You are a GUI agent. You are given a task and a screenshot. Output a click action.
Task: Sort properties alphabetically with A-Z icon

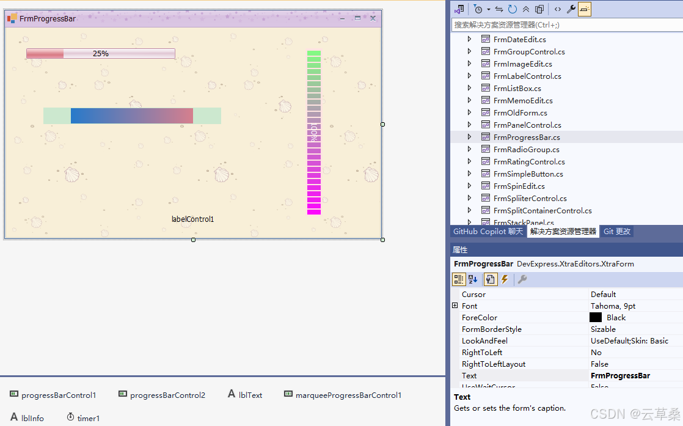tap(473, 279)
